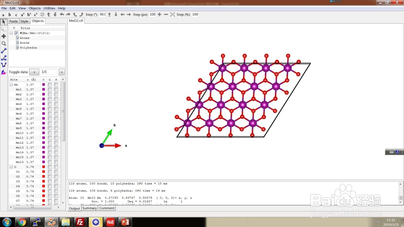This screenshot has height=227, width=404.
Task: Open the O site color swatch
Action: click(44, 167)
